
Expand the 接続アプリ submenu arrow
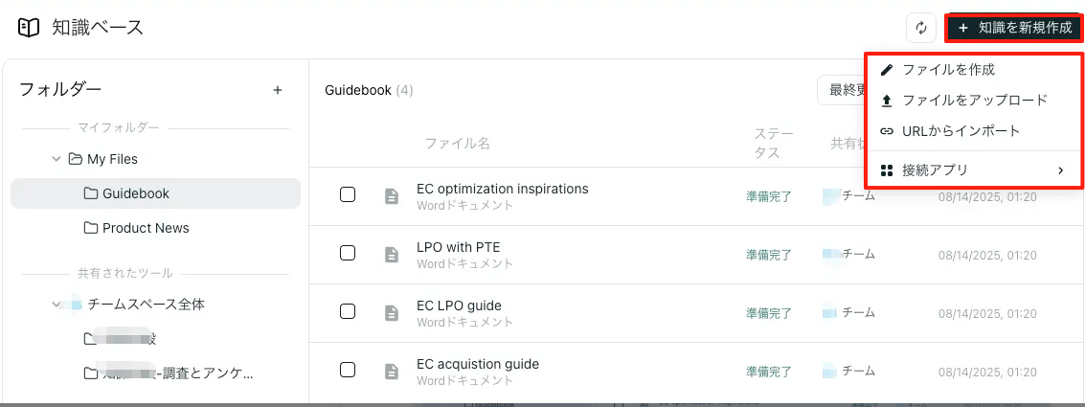point(1060,170)
